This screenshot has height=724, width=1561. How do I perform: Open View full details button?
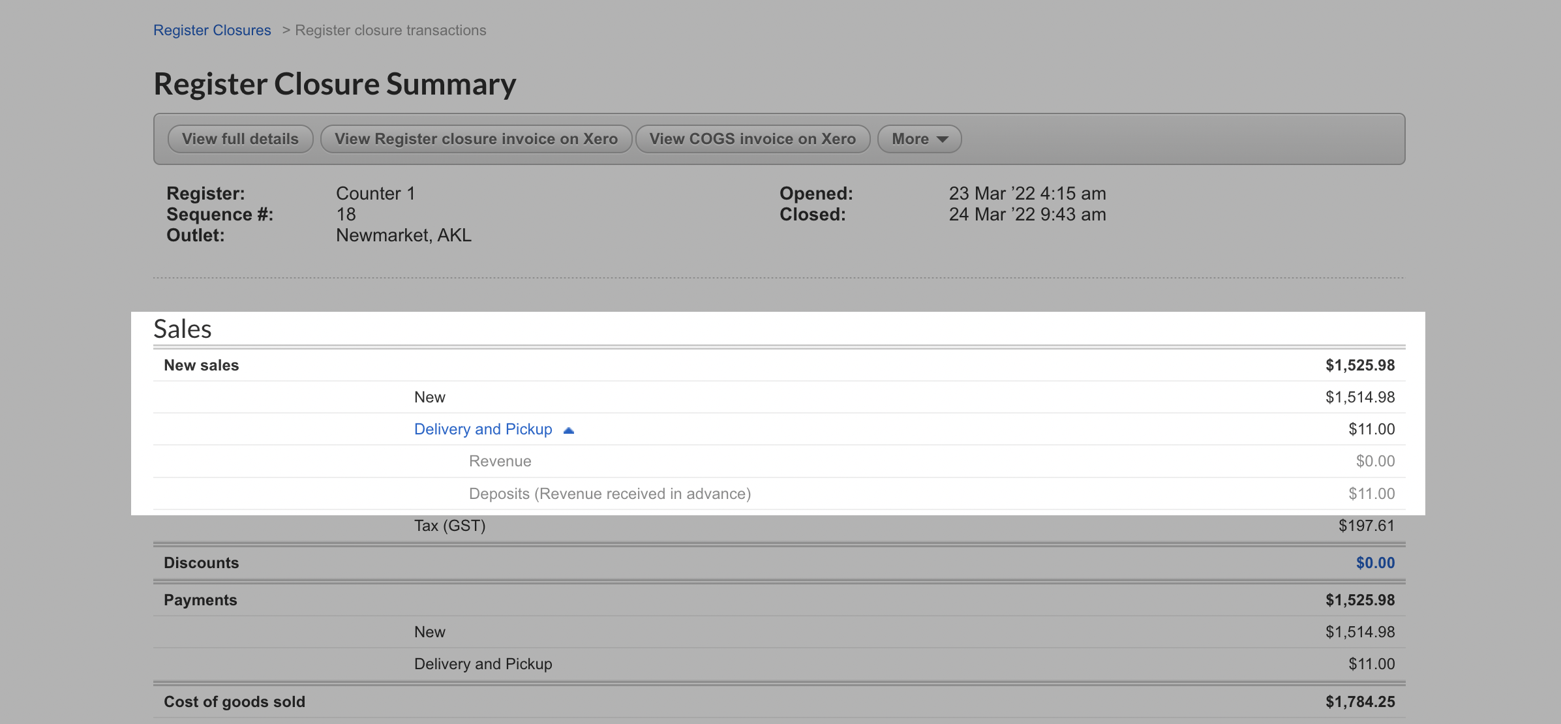(240, 139)
